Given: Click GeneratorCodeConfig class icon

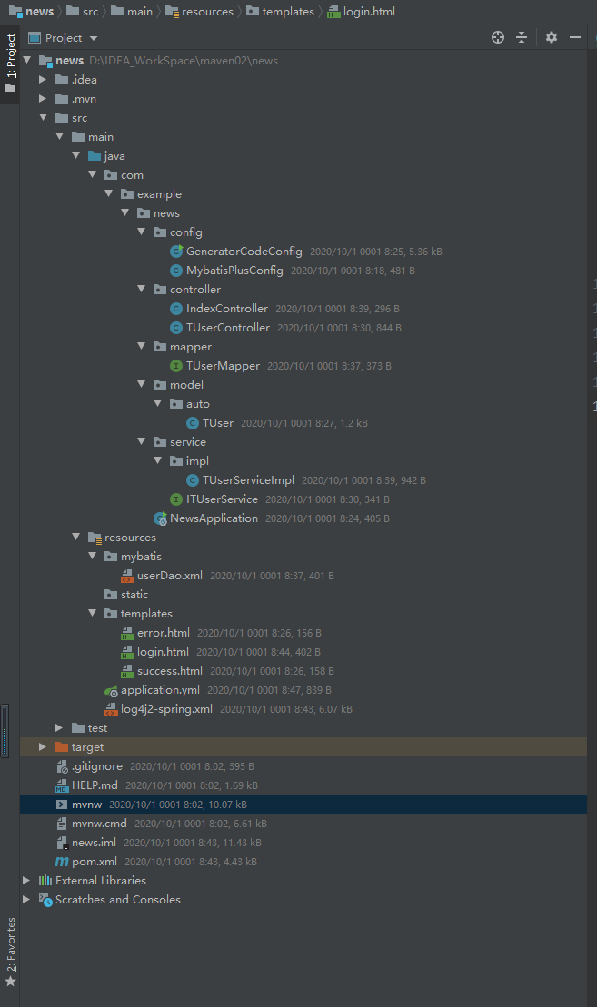Looking at the screenshot, I should (x=176, y=252).
